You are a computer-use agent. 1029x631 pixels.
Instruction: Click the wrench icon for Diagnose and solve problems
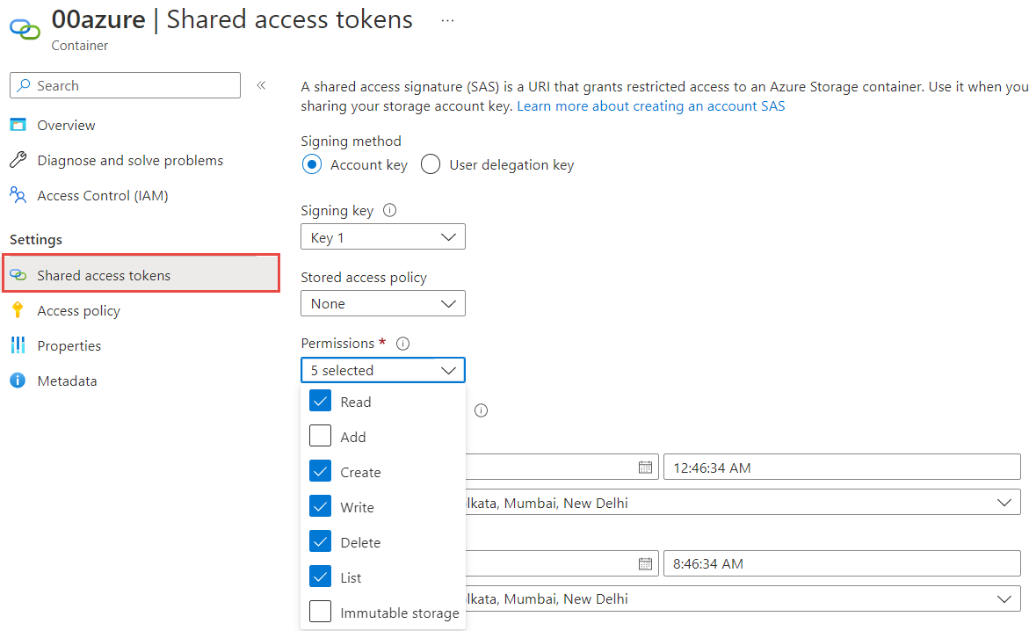[x=18, y=160]
